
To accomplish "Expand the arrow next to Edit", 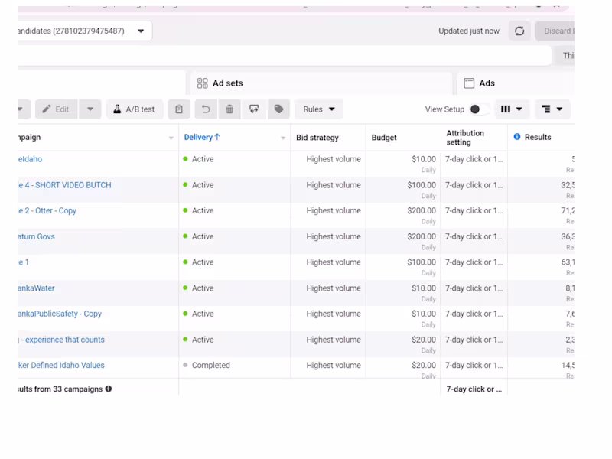I will pyautogui.click(x=90, y=109).
